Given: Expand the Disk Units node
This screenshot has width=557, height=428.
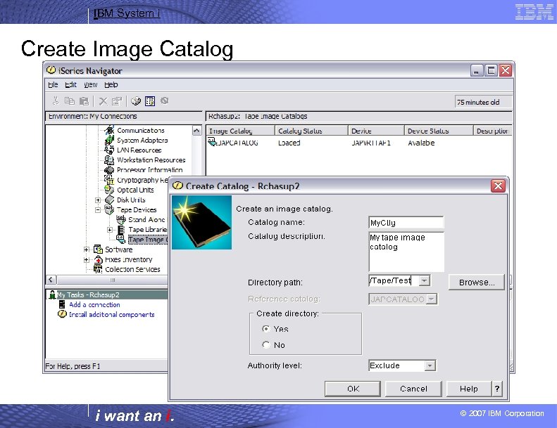Looking at the screenshot, I should (x=98, y=200).
